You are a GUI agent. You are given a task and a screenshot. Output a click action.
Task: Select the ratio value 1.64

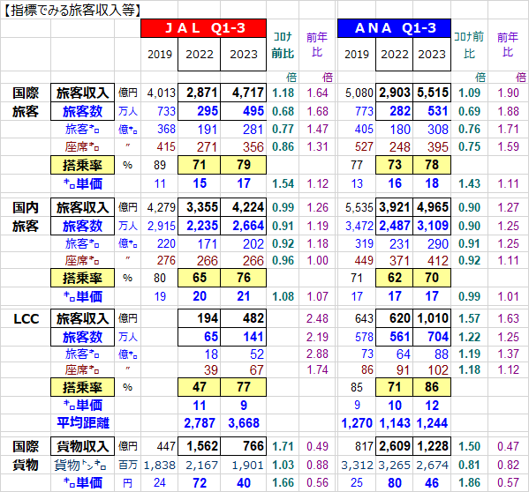(x=317, y=93)
